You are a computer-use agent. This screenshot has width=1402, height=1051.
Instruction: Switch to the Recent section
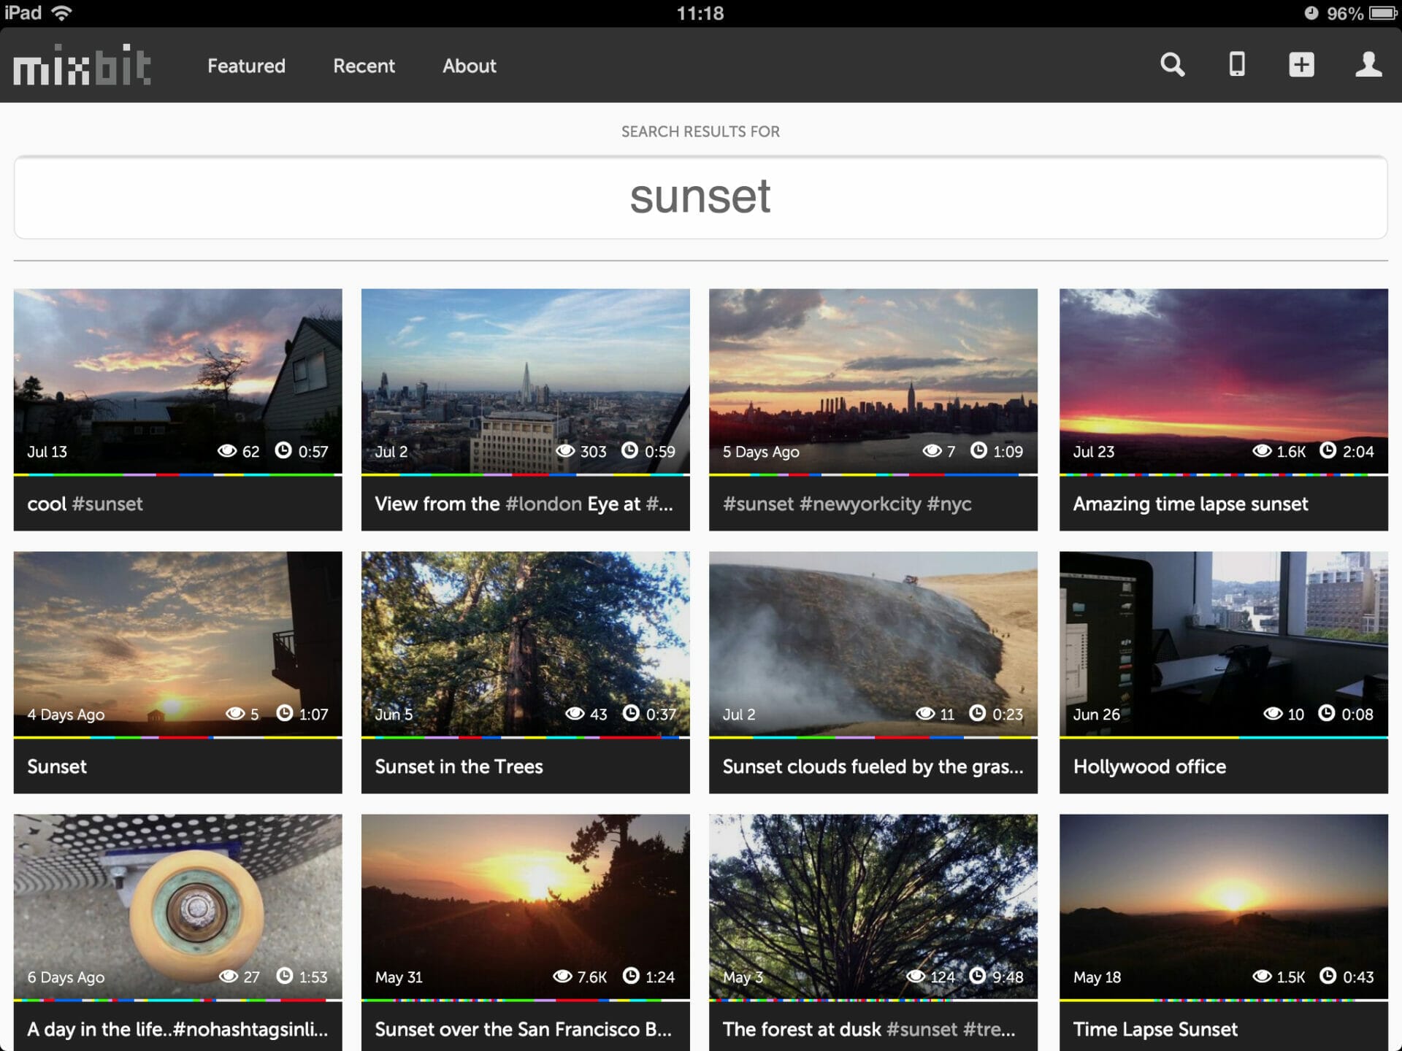pos(364,66)
